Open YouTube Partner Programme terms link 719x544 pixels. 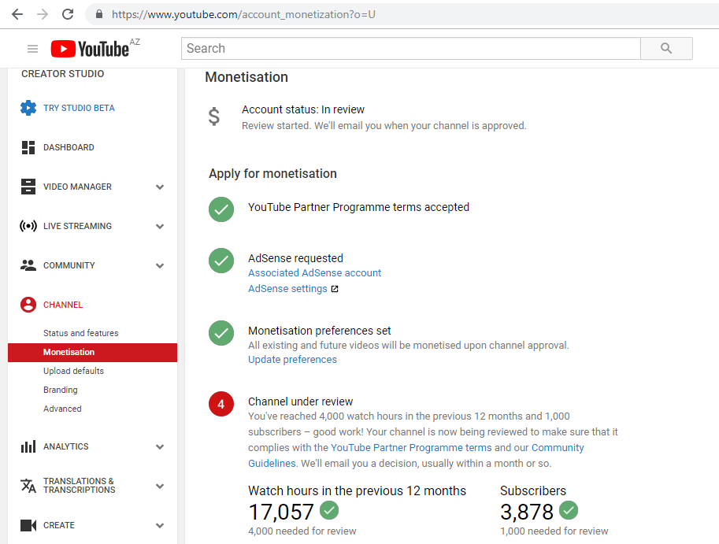point(411,448)
